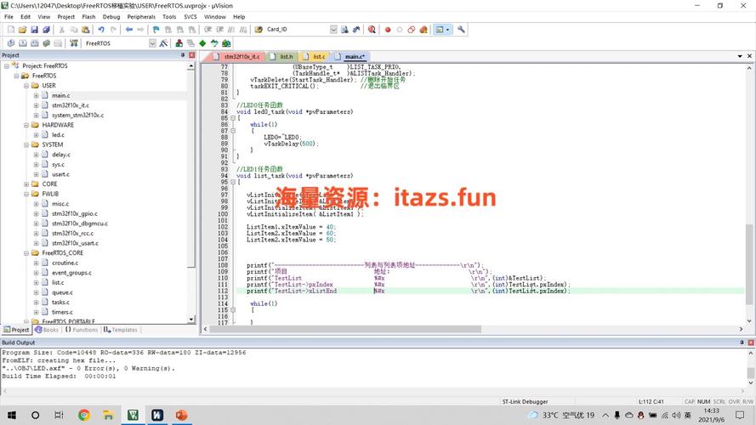Image resolution: width=756 pixels, height=425 pixels.
Task: Open the Templates tab in Project panel
Action: [121, 330]
